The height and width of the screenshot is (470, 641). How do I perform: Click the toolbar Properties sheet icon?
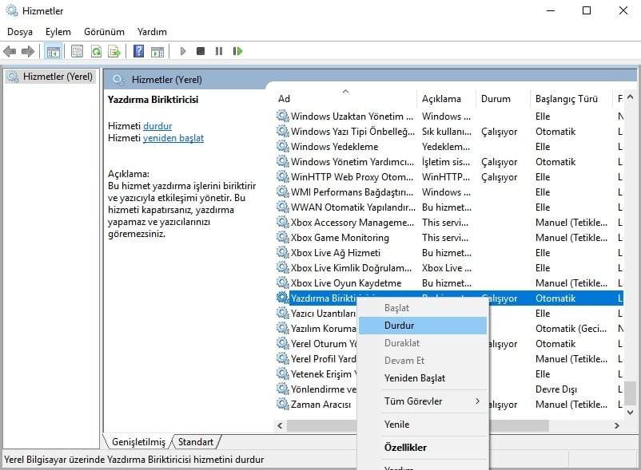point(77,52)
